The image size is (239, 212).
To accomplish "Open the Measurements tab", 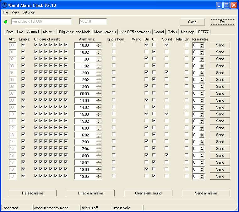I will click(x=105, y=32).
